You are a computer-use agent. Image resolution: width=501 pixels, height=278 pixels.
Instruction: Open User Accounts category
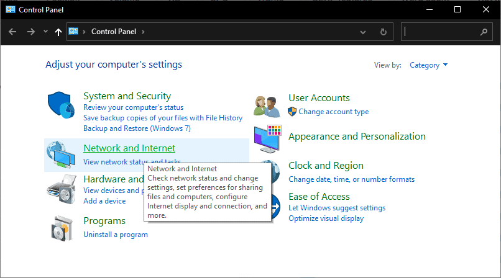click(x=319, y=98)
